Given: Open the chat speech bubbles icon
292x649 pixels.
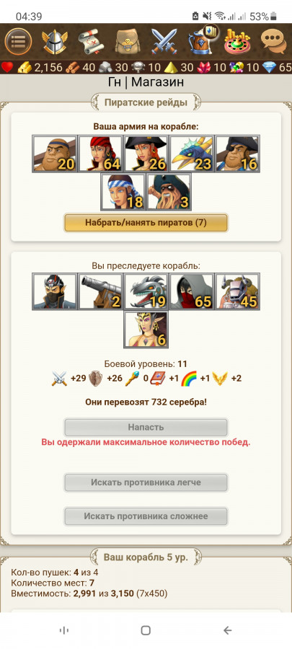Looking at the screenshot, I should (x=274, y=41).
